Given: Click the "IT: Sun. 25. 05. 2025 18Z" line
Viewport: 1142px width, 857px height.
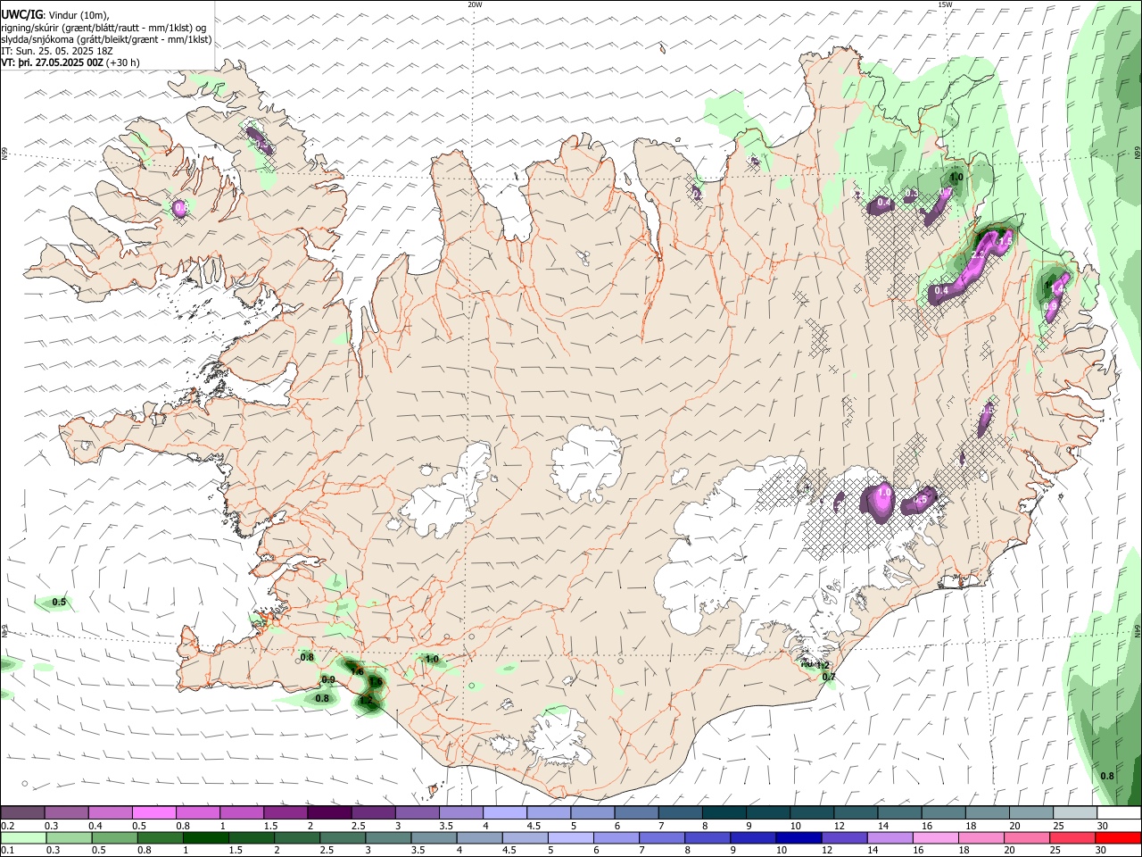Looking at the screenshot, I should pos(56,51).
